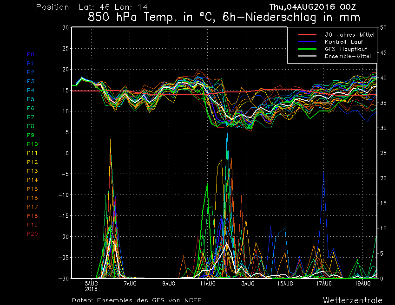
Task: Click the 13AUG date axis label
Action: coord(246,283)
